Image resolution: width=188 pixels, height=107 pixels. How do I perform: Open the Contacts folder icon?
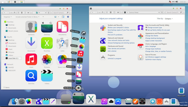[x=31, y=27]
